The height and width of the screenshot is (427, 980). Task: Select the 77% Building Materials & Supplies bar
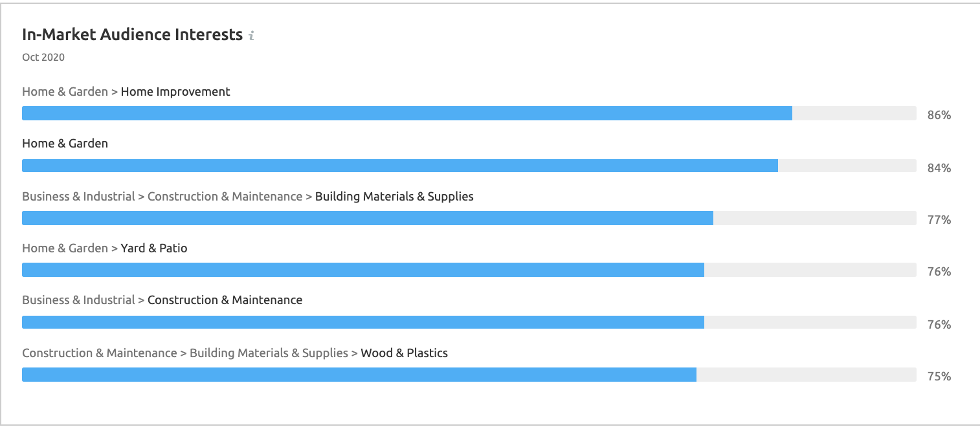point(368,218)
